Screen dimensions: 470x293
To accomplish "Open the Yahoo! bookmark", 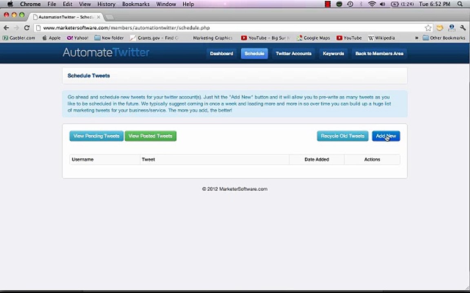I will point(78,38).
